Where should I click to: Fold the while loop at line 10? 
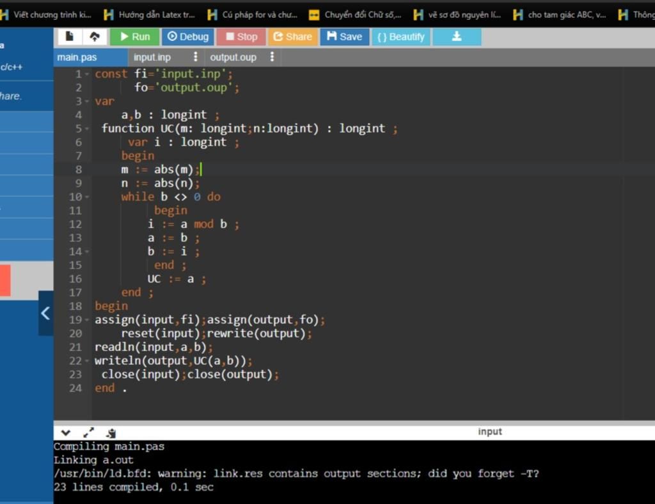[x=88, y=197]
